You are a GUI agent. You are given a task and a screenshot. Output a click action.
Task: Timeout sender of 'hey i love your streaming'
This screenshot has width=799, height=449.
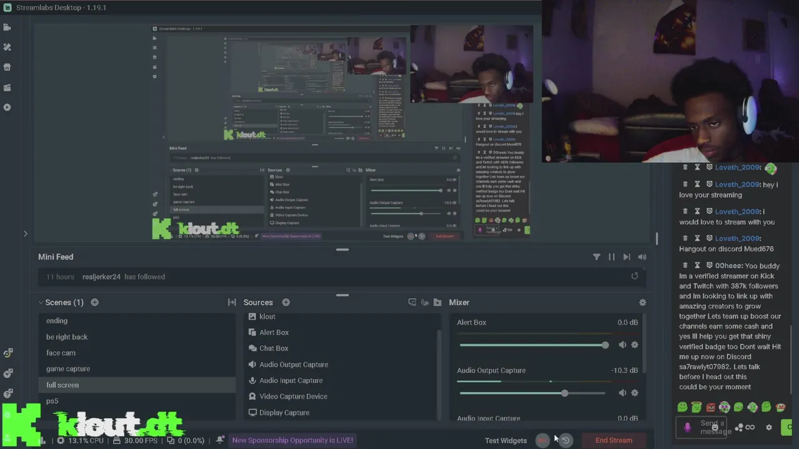pyautogui.click(x=697, y=185)
